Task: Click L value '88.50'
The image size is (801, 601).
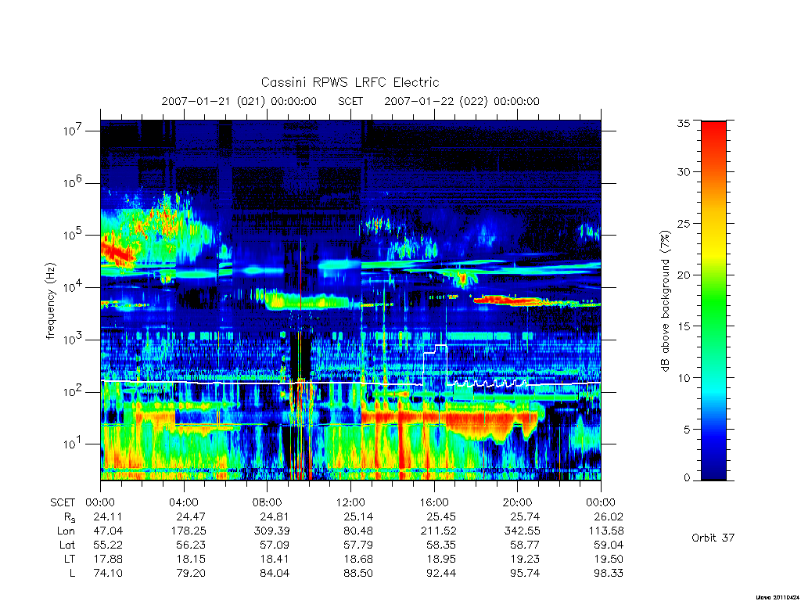Action: [358, 573]
